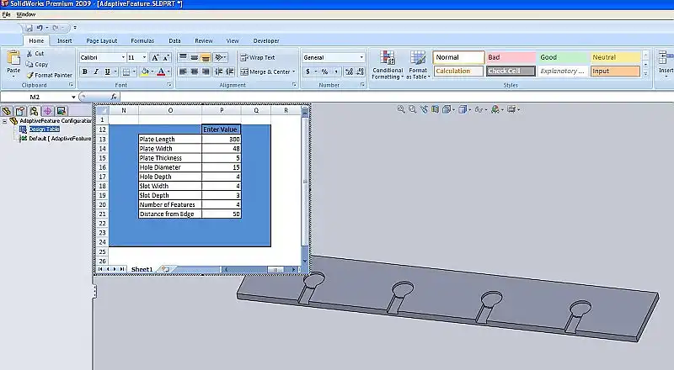Switch to the Formulas ribbon tab
The image size is (674, 370).
[142, 40]
